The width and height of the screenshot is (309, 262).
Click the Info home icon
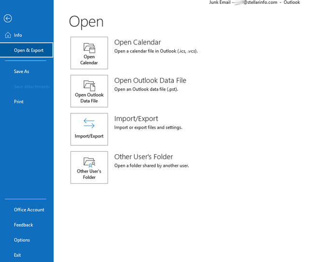coord(8,35)
